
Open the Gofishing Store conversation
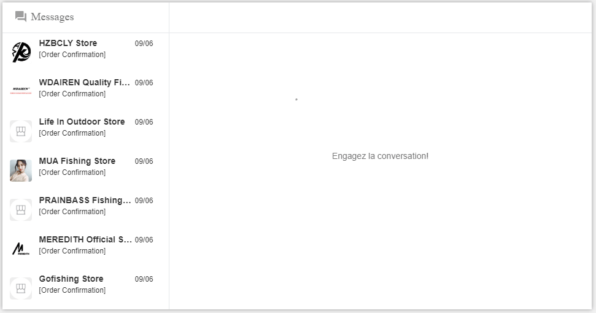(71, 279)
